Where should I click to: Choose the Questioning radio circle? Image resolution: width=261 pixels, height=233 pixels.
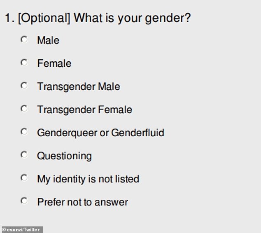click(x=24, y=155)
